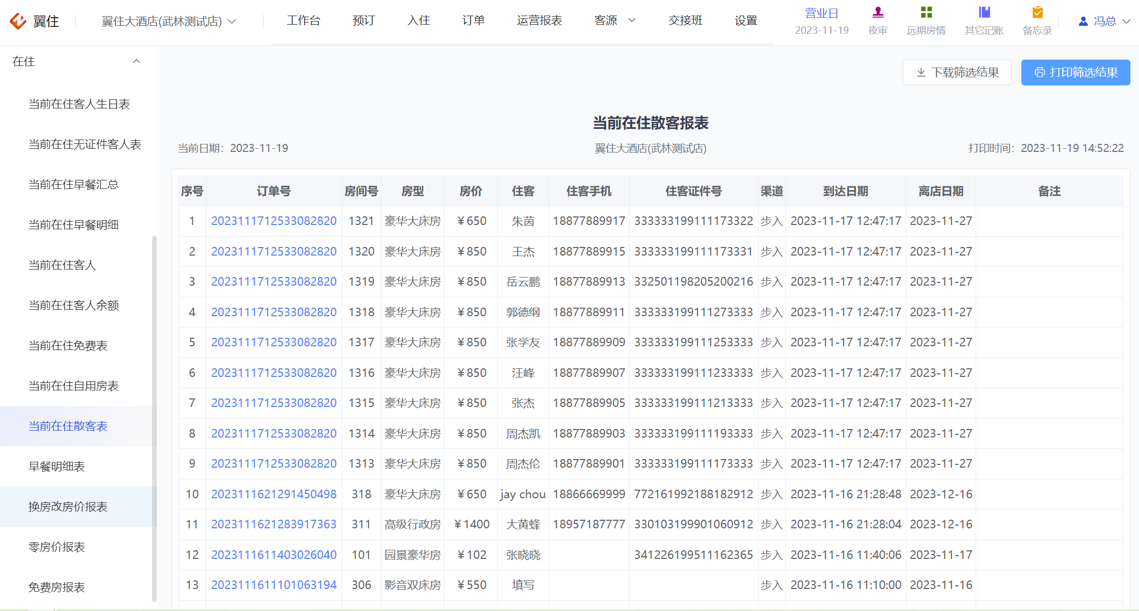Click room type 园景豪华房

point(413,555)
